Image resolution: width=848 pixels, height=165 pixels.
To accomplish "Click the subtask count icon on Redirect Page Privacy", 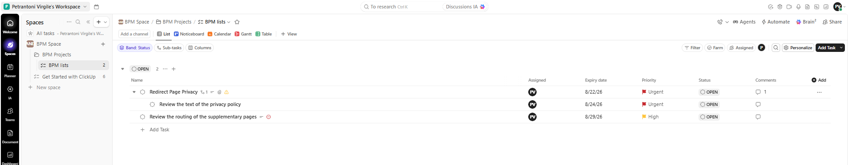I will coord(204,92).
